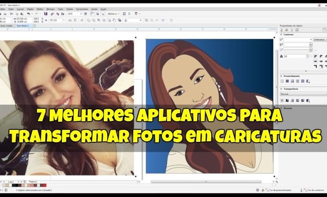The image size is (327, 197).
Task: Open the Janela menu
Action: coord(94,9)
